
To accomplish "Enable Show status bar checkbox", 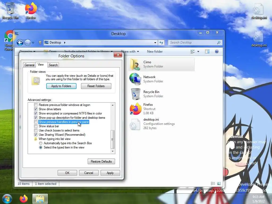I will [x=36, y=126].
